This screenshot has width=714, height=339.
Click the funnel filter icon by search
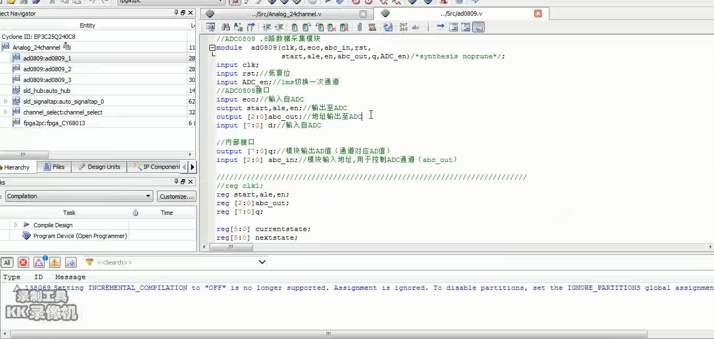coord(90,262)
